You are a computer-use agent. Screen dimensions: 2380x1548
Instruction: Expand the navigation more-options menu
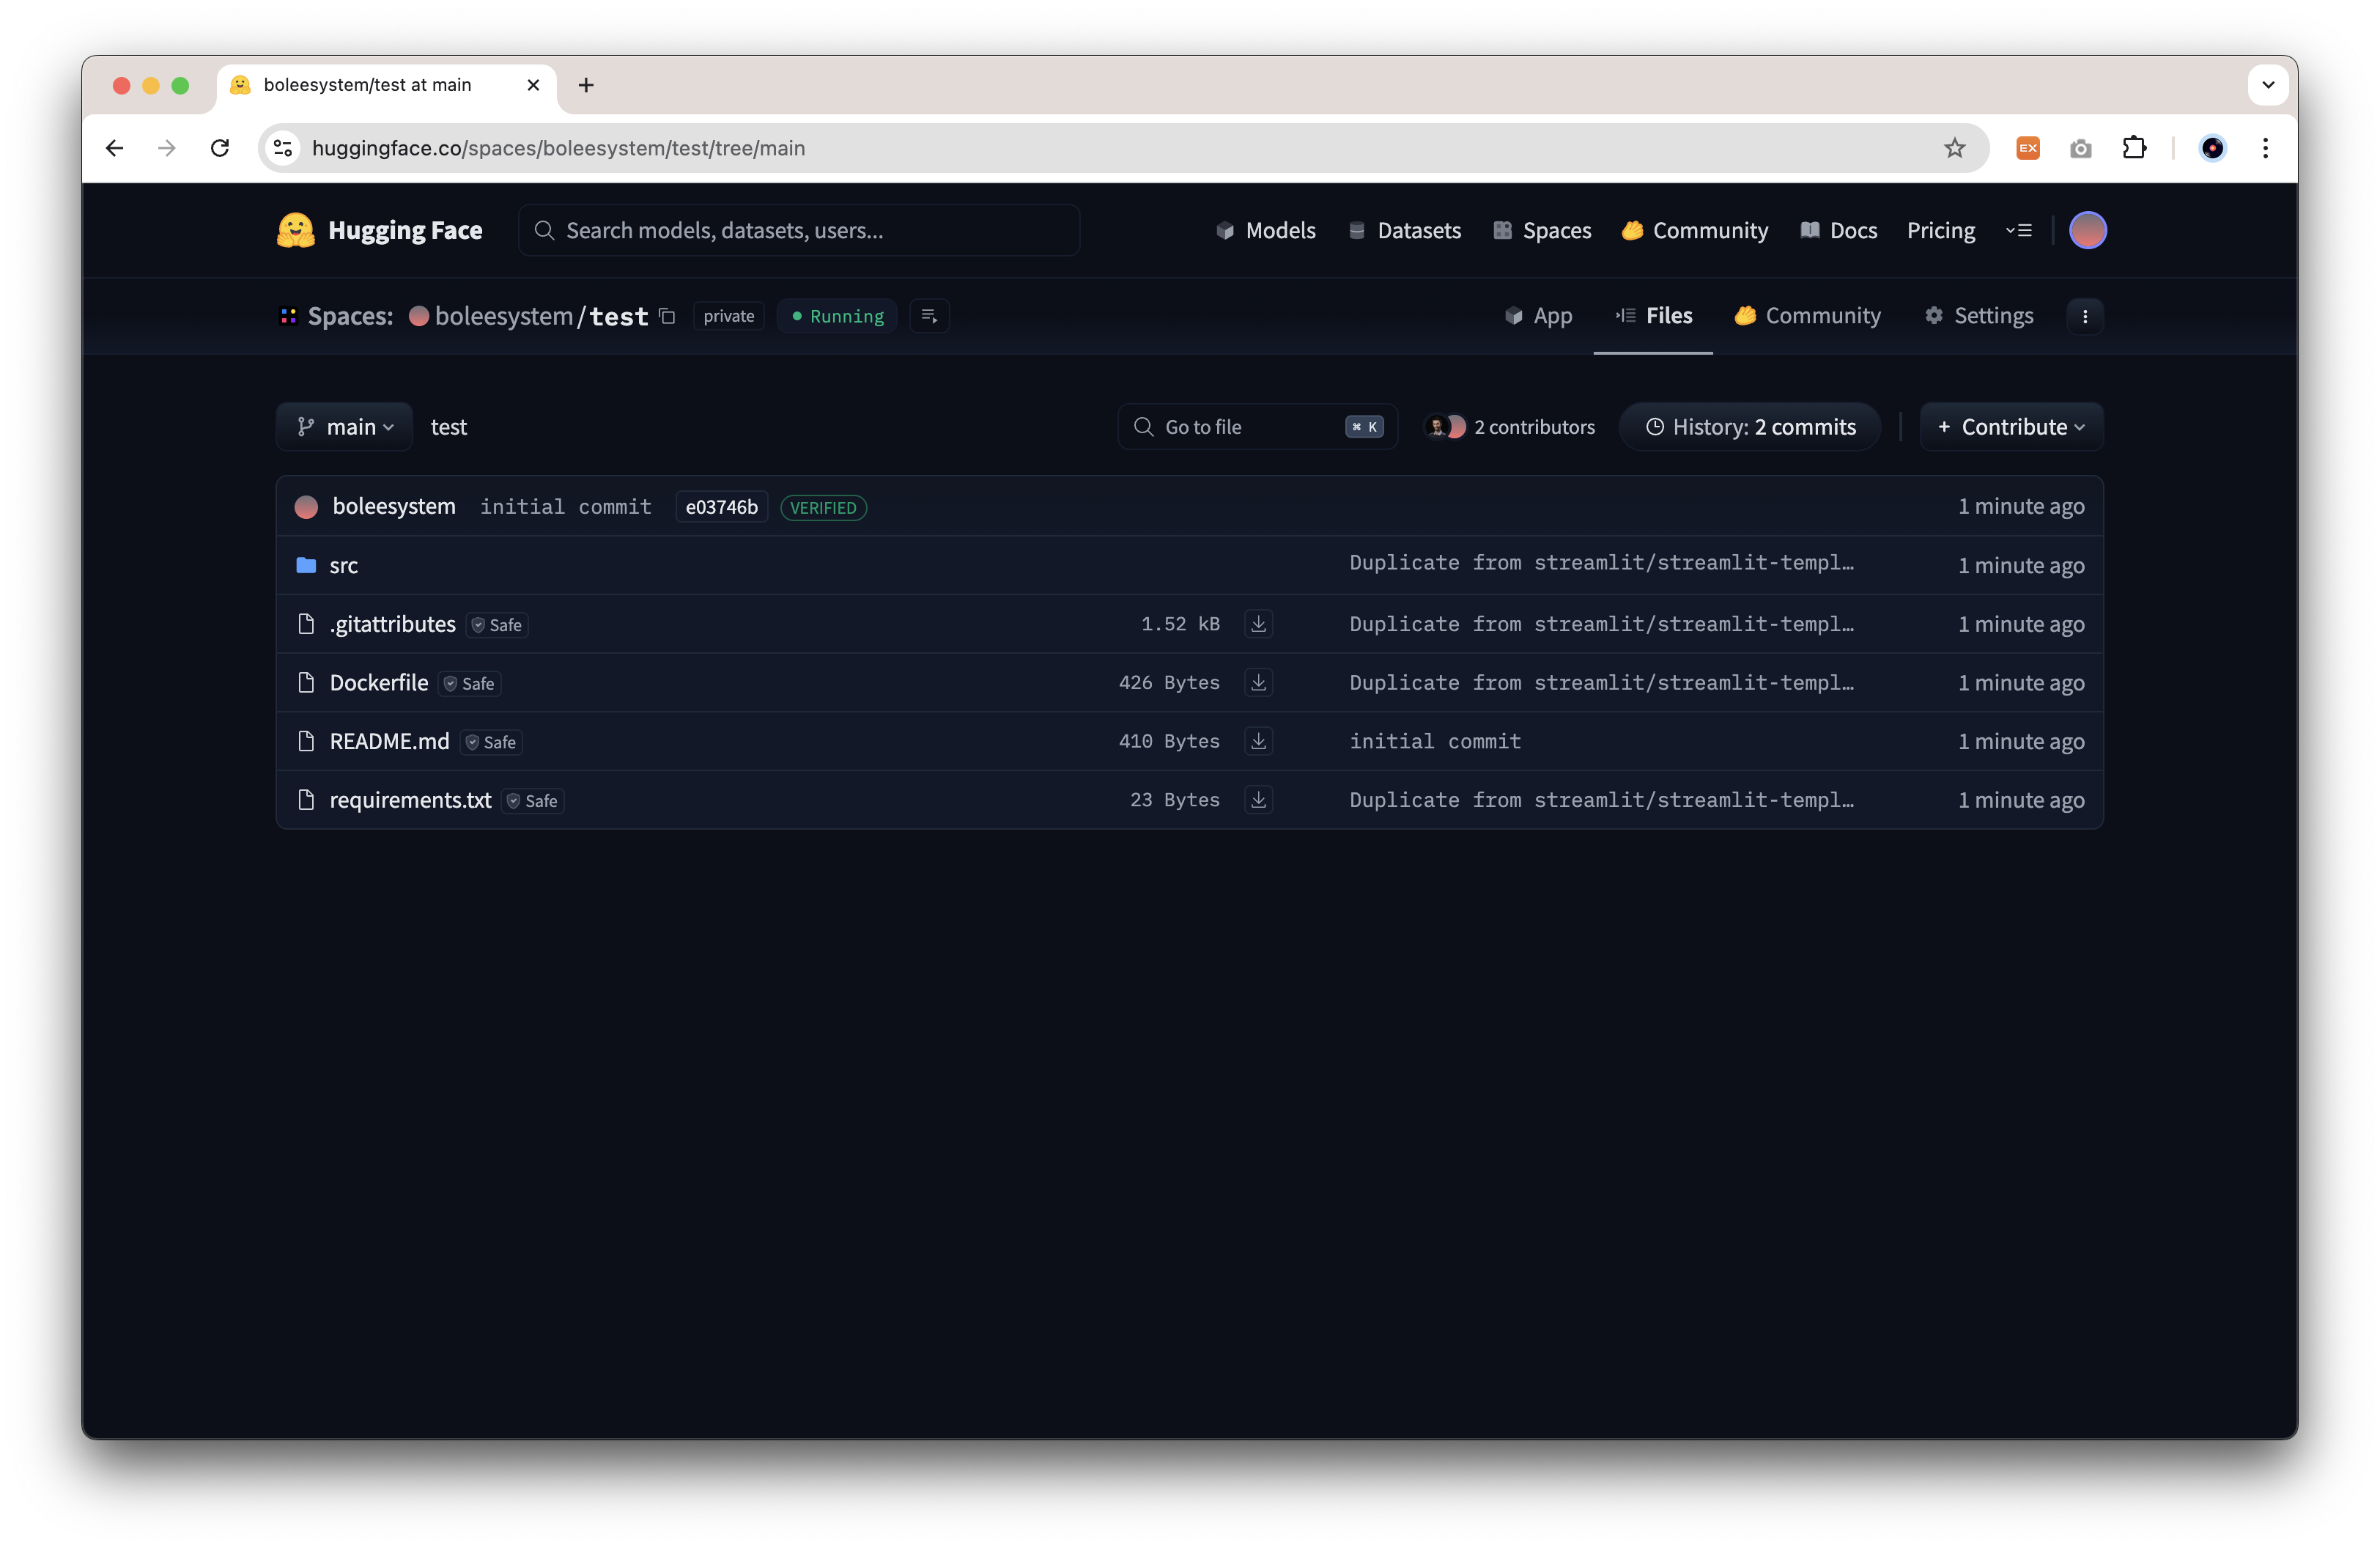tap(2018, 231)
